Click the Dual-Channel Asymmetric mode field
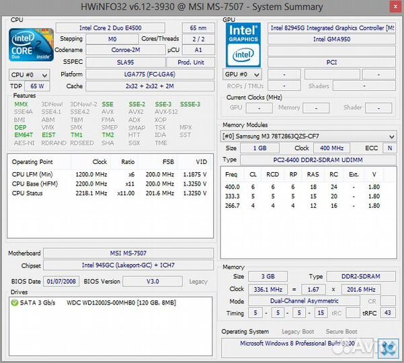Screen dimensions: 404x363 [304, 301]
